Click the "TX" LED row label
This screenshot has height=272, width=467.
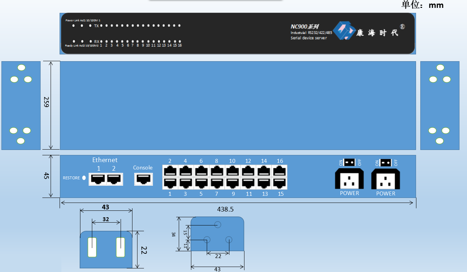tap(96, 26)
